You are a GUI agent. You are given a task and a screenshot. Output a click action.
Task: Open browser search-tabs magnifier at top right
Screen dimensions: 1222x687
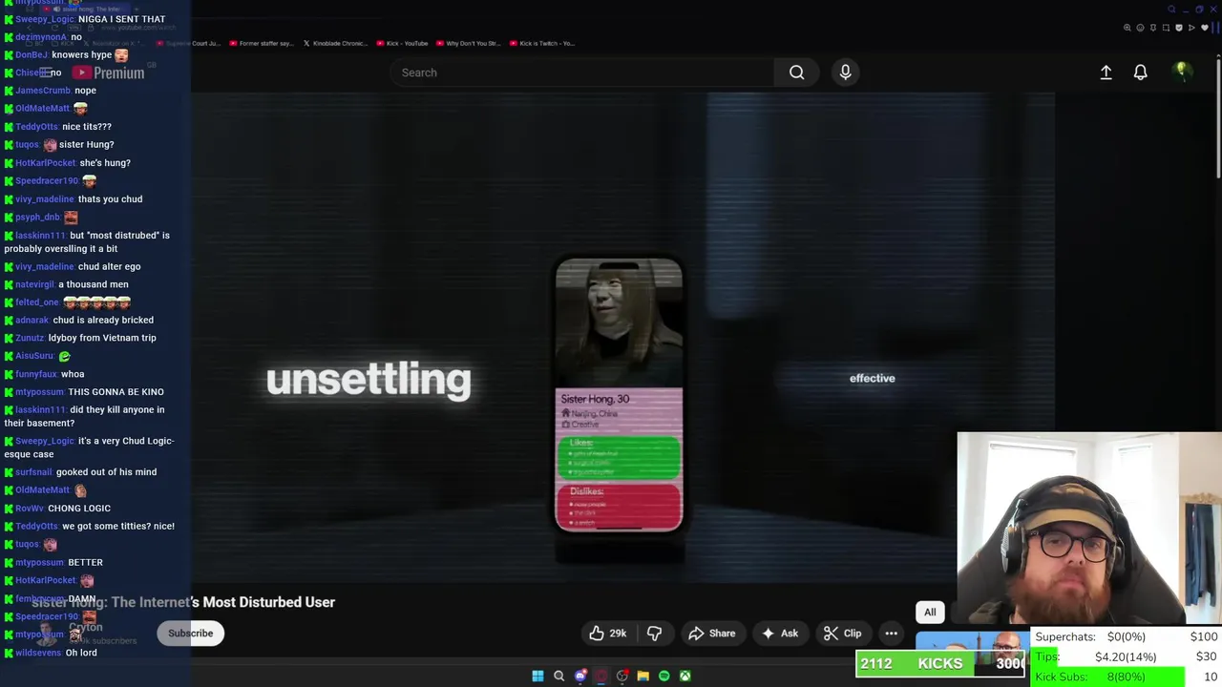point(1171,10)
